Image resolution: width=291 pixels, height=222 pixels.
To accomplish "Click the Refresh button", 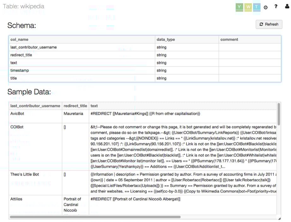I will [269, 25].
